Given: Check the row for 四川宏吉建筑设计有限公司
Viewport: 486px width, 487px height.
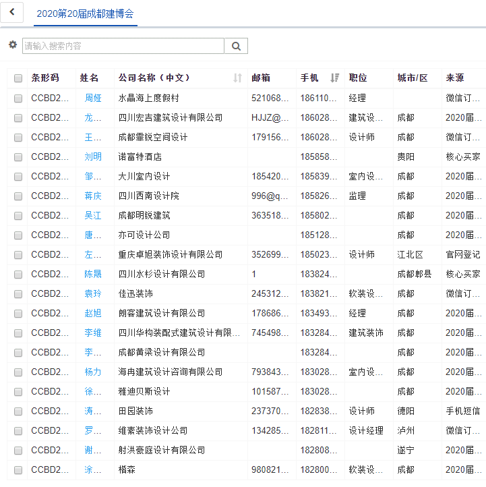Looking at the screenshot, I should 18,118.
